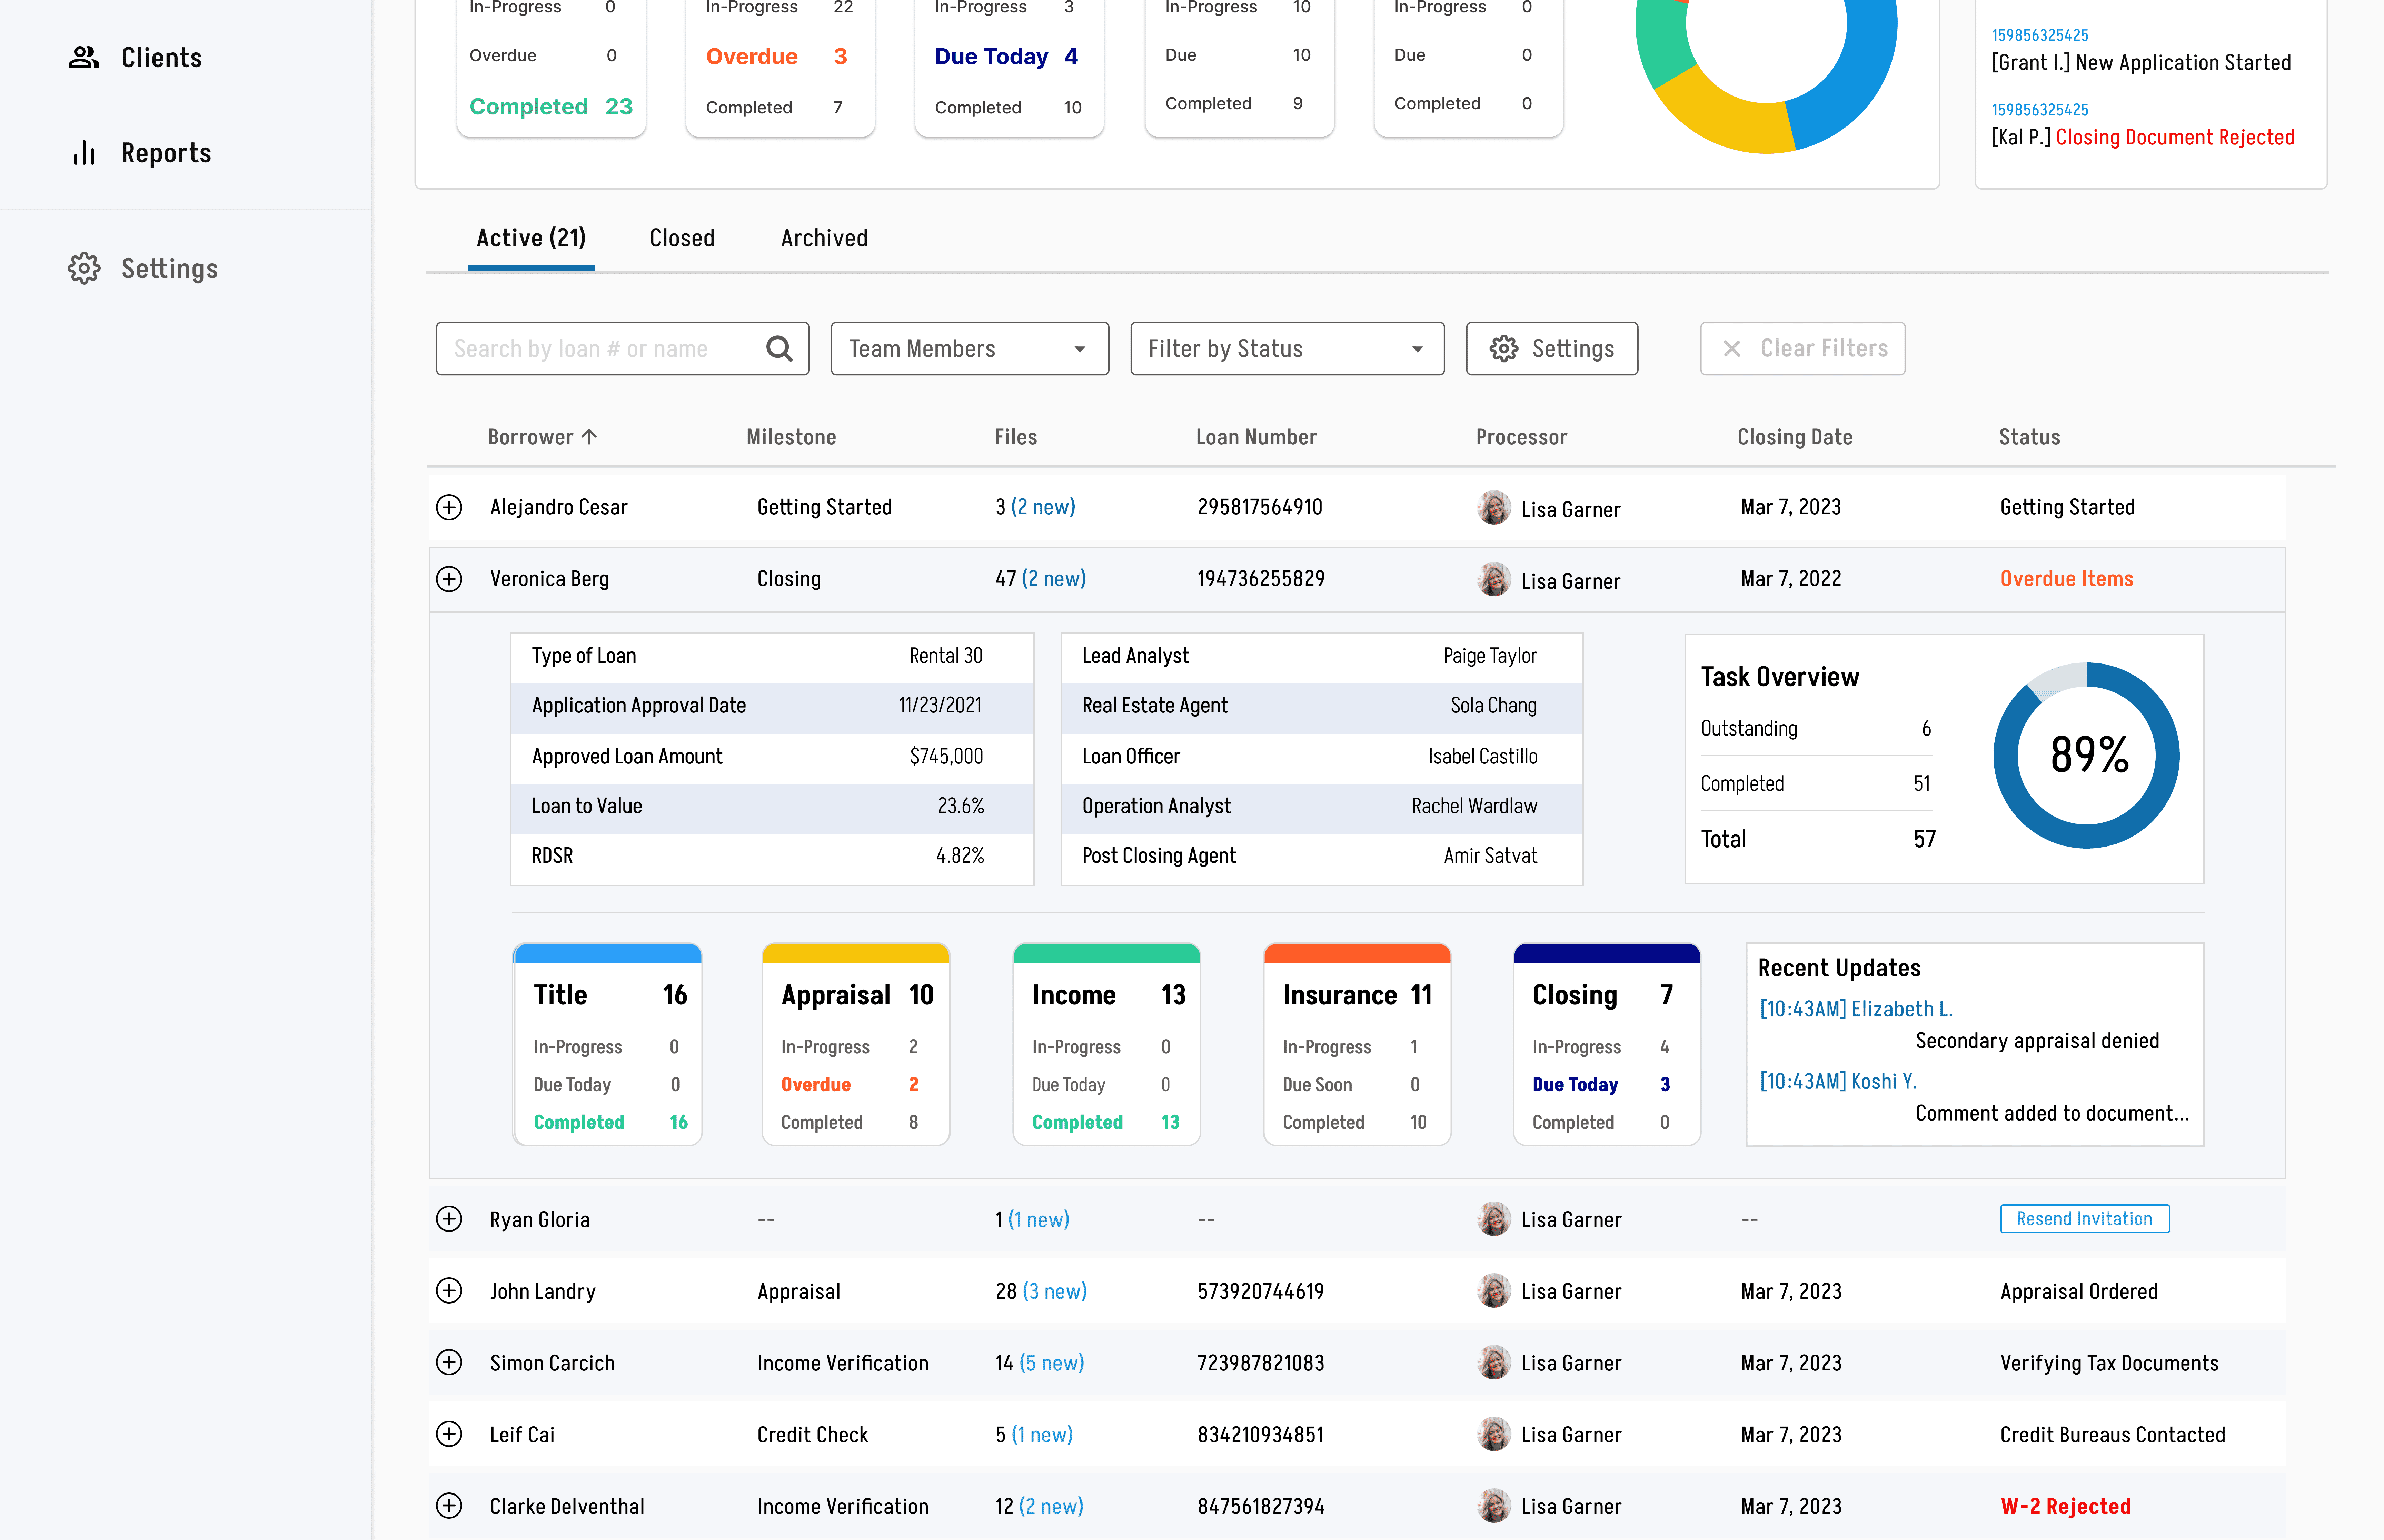Click the 'W-2 Rejected' status text
Viewport: 2384px width, 1540px height.
2066,1506
